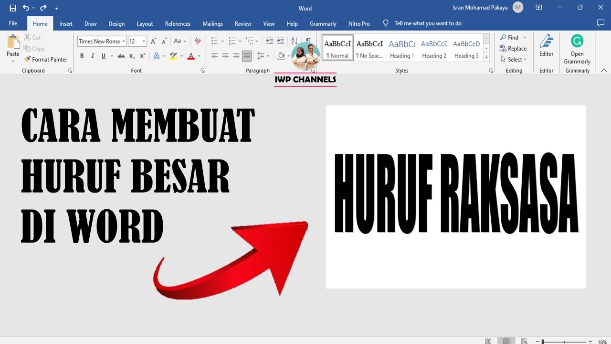
Task: Toggle Subscript formatting
Action: point(132,56)
